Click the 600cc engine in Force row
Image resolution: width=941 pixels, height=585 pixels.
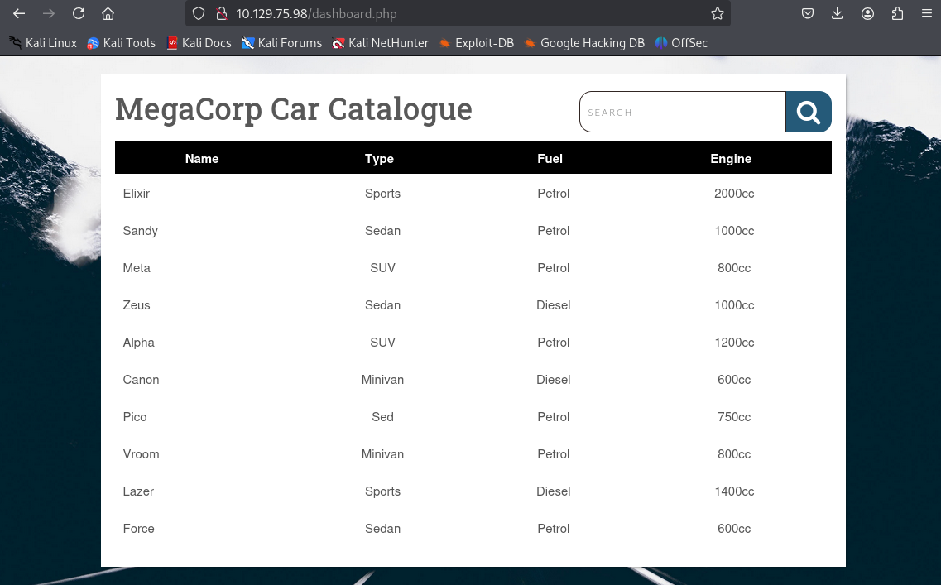pyautogui.click(x=734, y=528)
